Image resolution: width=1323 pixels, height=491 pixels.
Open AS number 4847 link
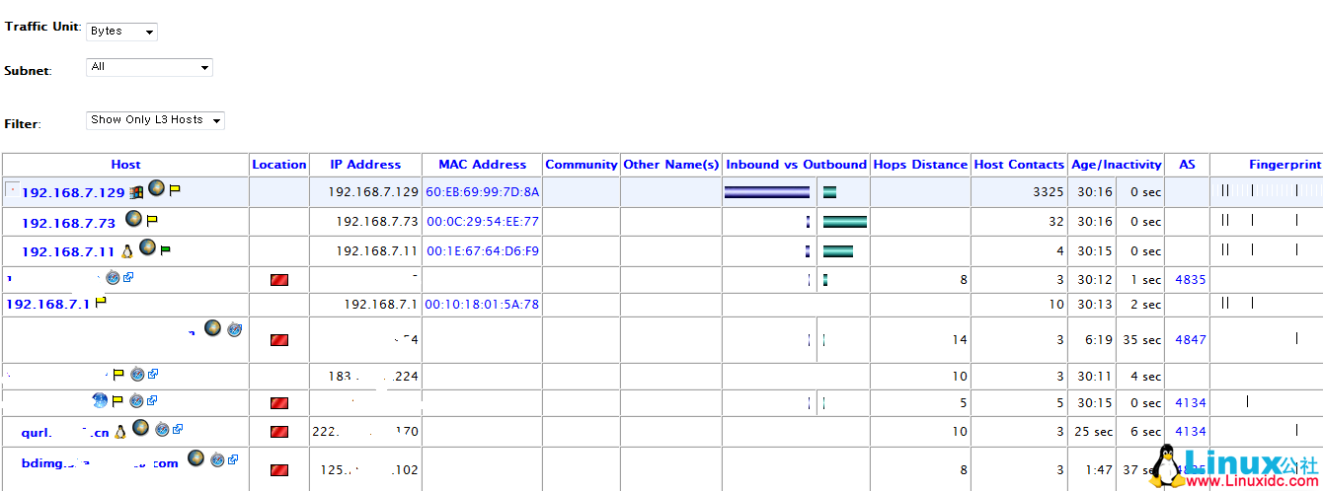1190,340
